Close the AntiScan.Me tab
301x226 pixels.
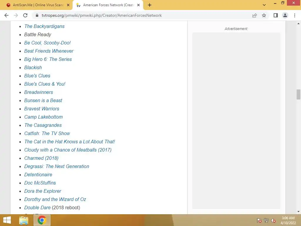[68, 5]
